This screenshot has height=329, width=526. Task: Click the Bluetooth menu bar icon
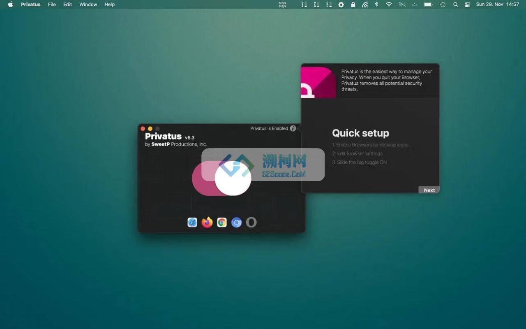coord(376,5)
